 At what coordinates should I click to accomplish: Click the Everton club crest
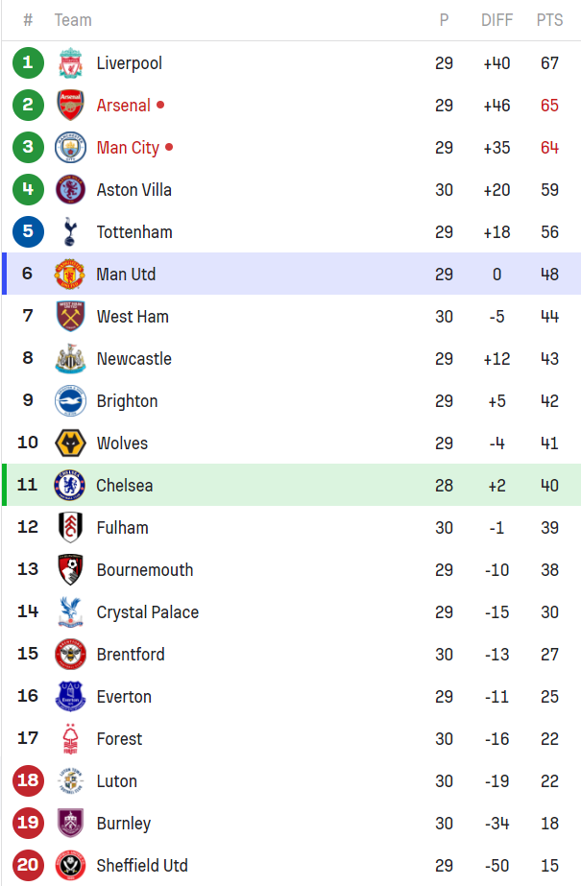[70, 697]
